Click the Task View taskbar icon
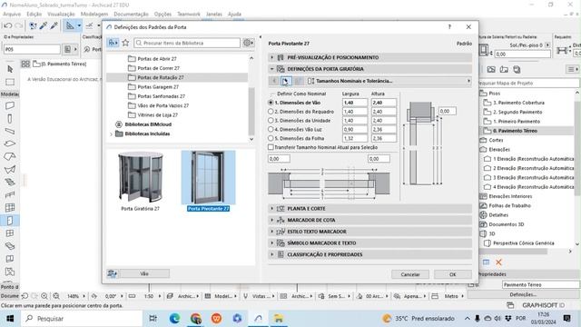 [x=153, y=319]
